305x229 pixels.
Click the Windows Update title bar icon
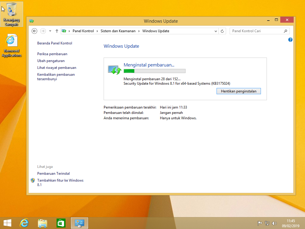pos(32,21)
